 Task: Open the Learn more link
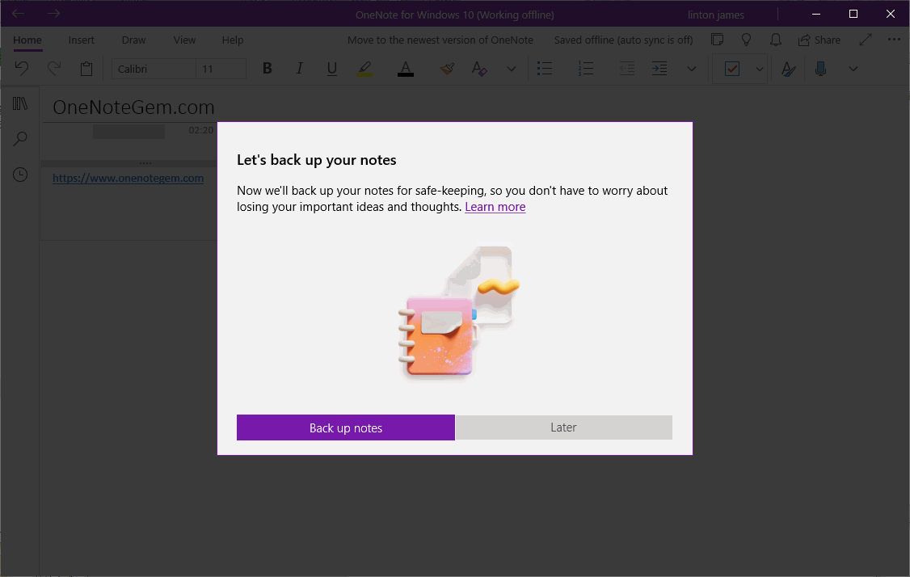[x=495, y=207]
